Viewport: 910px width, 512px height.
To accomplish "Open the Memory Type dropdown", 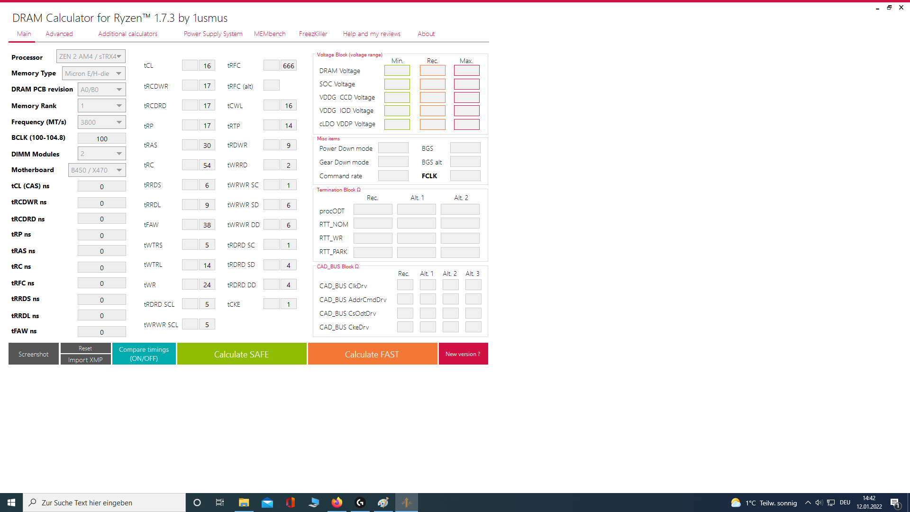I will (x=94, y=73).
